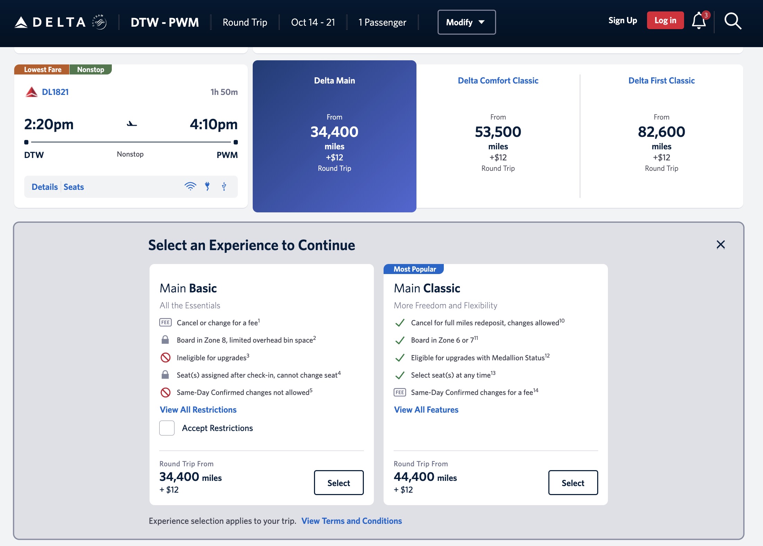Click the 4:10pm arrival time
Viewport: 763px width, 546px height.
214,124
